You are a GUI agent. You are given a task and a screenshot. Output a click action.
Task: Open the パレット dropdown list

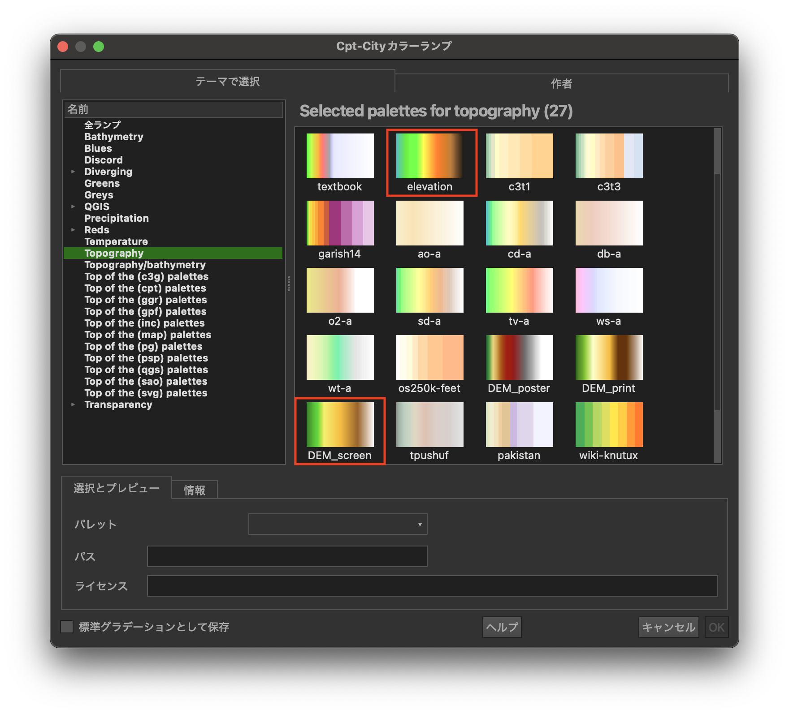coord(338,524)
